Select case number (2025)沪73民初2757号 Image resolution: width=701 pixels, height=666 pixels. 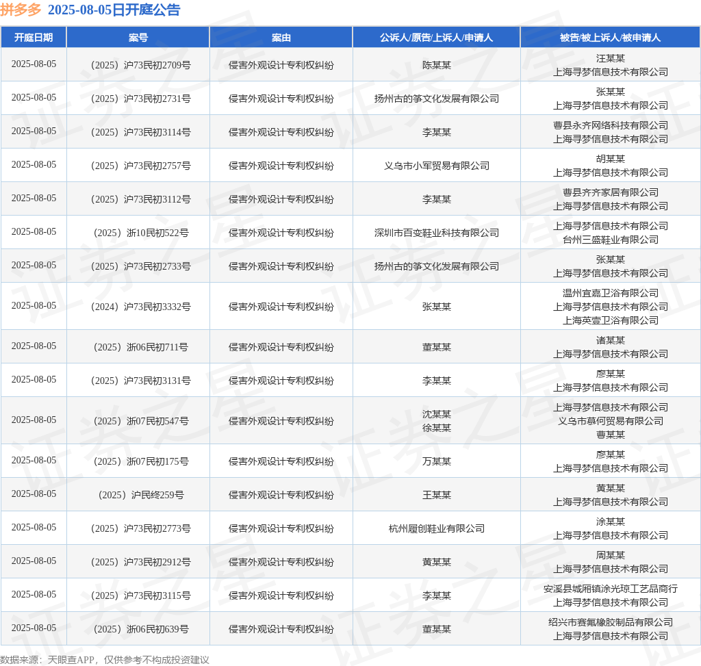141,166
